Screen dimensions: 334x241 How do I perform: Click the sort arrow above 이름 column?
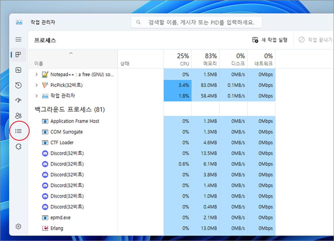[x=71, y=53]
